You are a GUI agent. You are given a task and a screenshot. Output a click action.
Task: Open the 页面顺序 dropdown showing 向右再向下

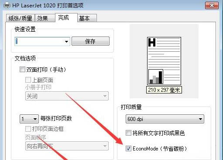pyautogui.click(x=67, y=146)
